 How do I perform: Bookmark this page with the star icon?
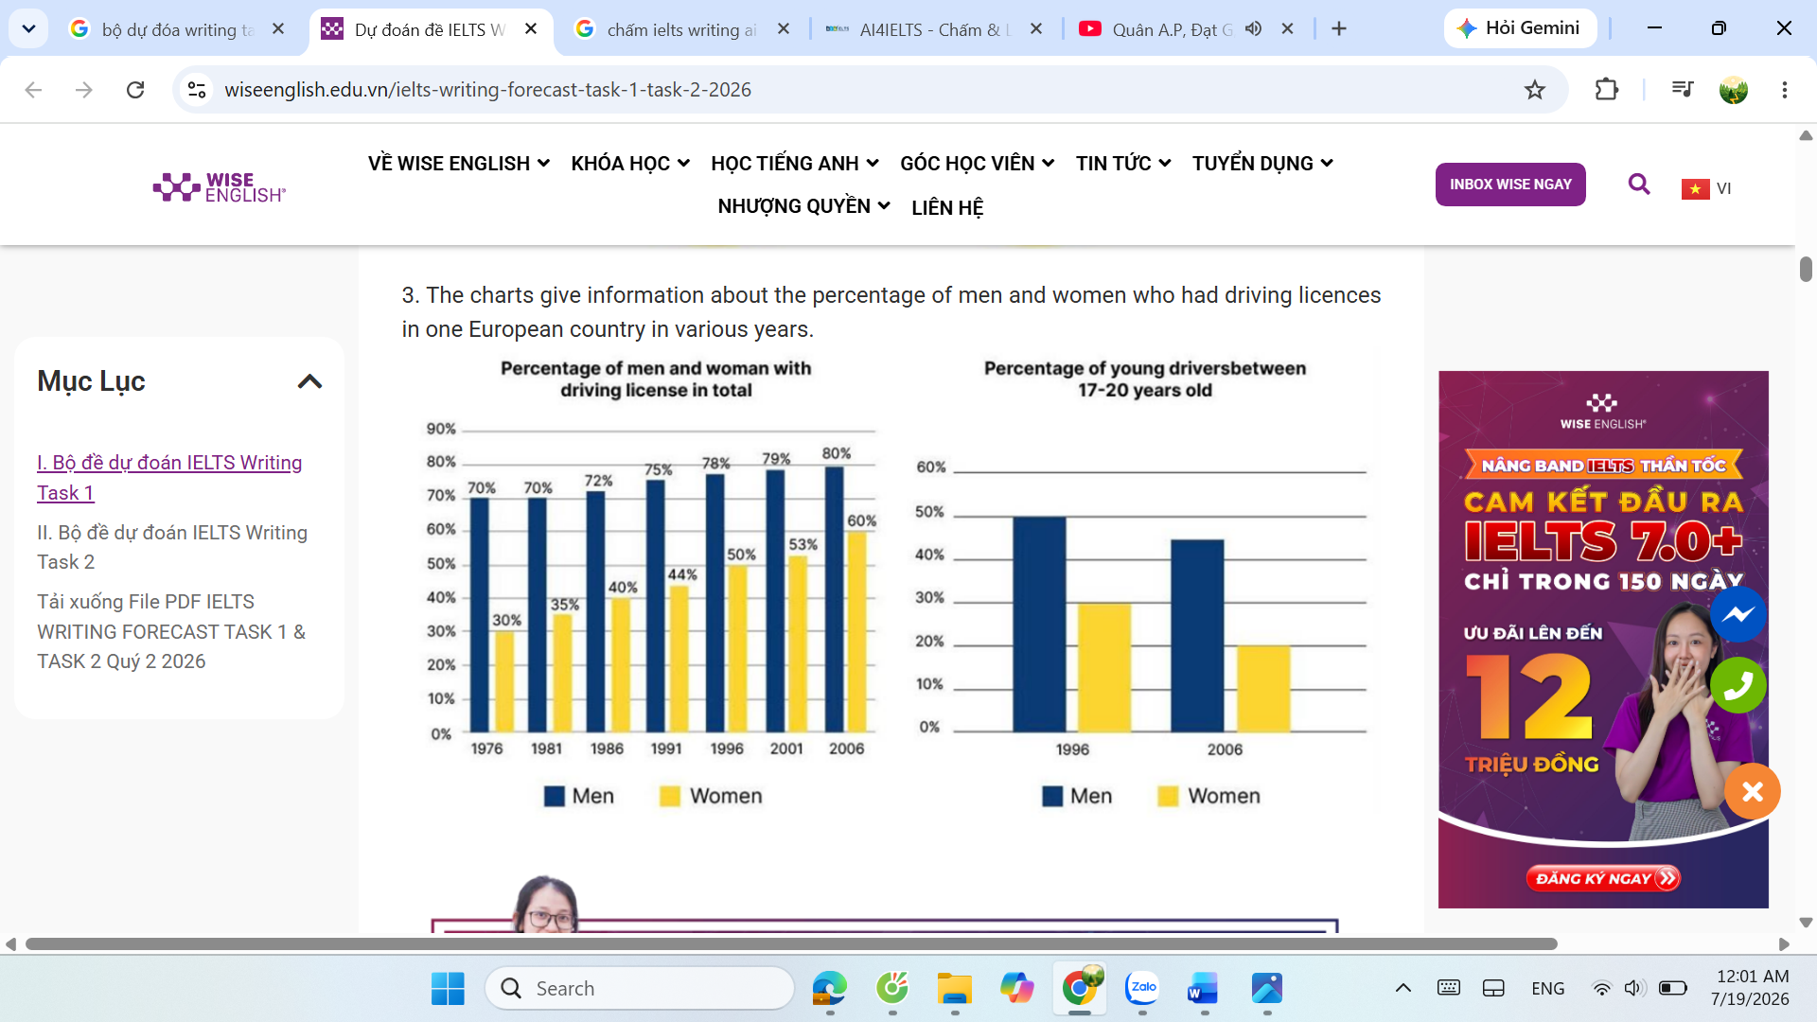click(x=1534, y=90)
